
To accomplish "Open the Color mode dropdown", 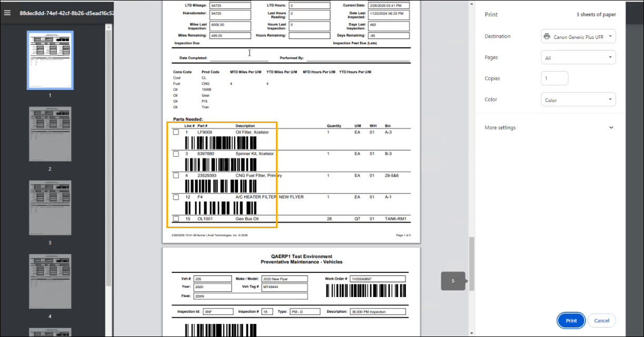I will pyautogui.click(x=578, y=100).
